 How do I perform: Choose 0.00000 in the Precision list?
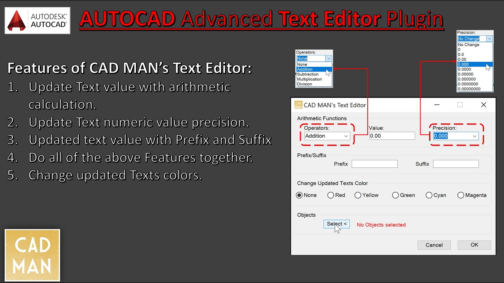(475, 74)
